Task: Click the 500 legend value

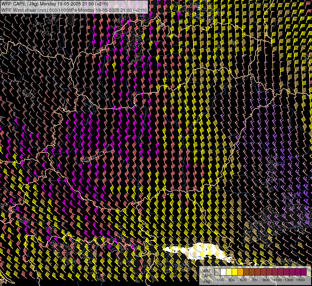Action: (243, 280)
